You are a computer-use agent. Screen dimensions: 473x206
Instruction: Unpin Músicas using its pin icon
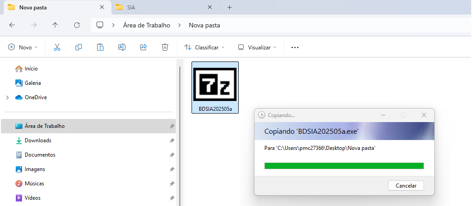172,184
